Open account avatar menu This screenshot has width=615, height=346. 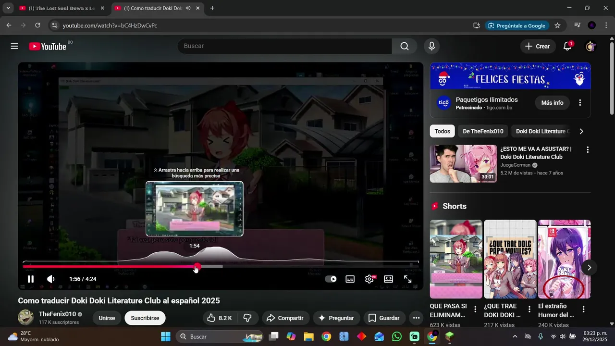point(590,46)
